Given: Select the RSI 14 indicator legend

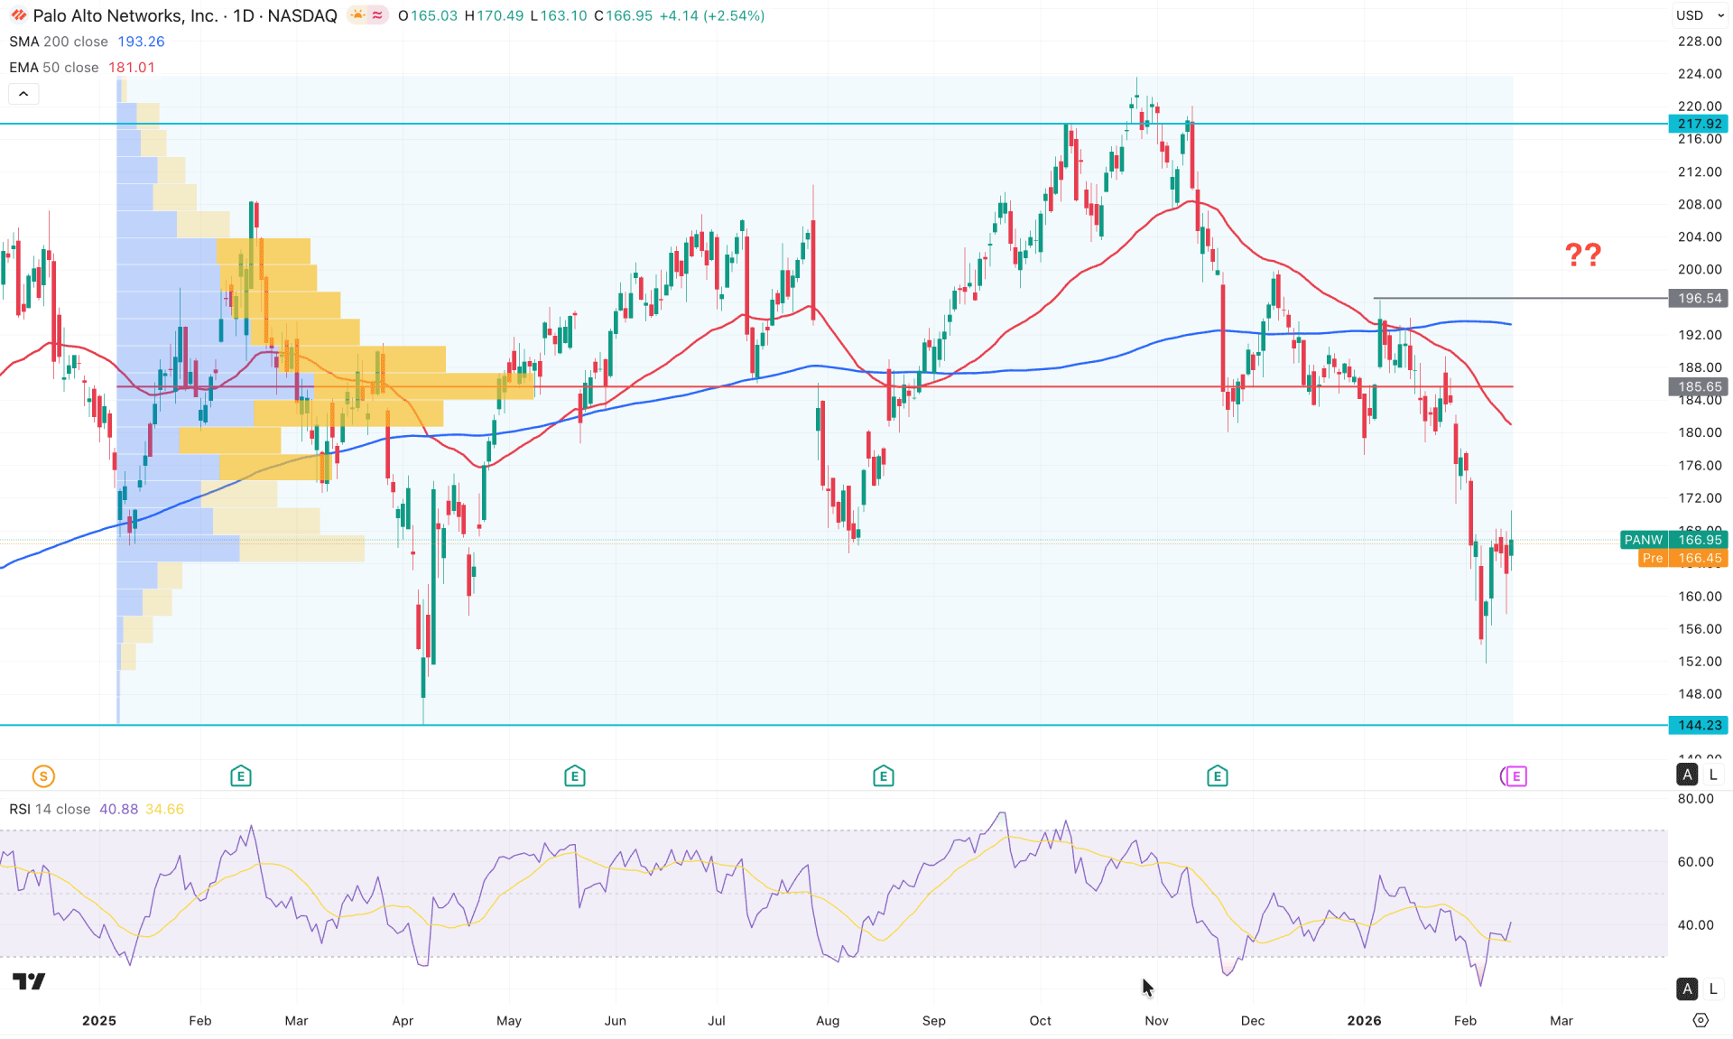Looking at the screenshot, I should [x=50, y=810].
